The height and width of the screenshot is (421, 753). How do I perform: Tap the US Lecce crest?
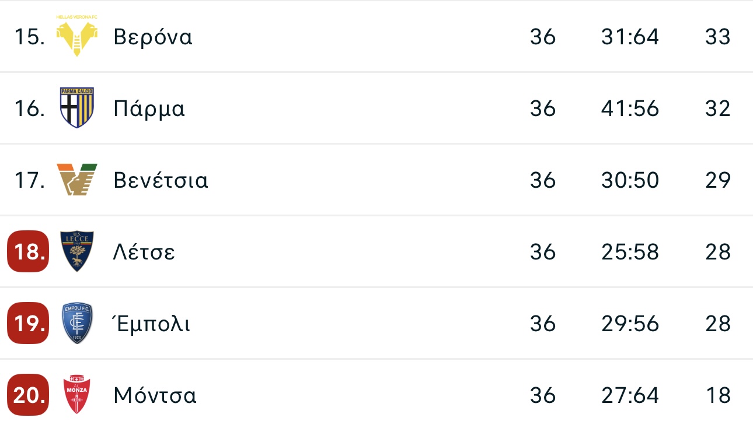pos(77,251)
